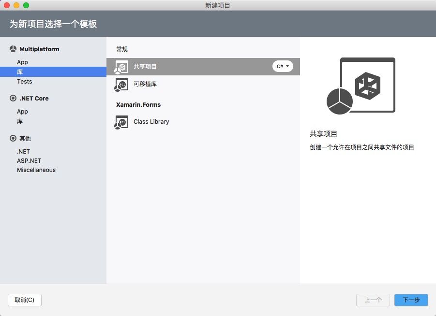Click the yellow minimize window button
Image resolution: width=436 pixels, height=316 pixels.
pos(16,5)
